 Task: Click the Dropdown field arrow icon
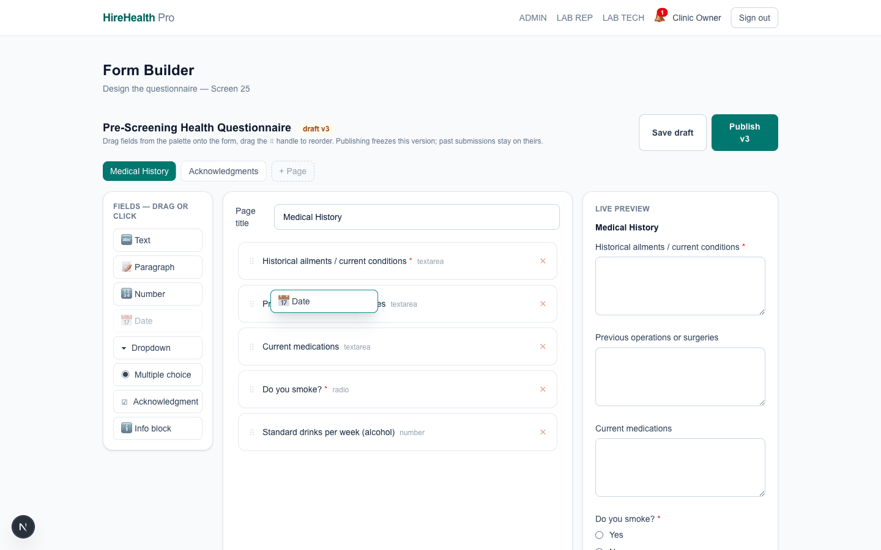tap(124, 348)
